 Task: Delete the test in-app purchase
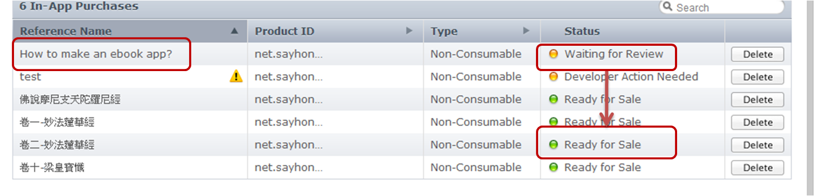click(x=757, y=77)
